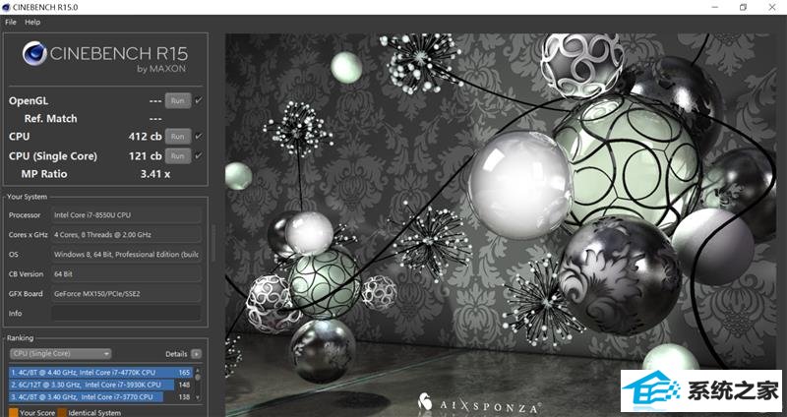787x417 pixels.
Task: Click the panel splitter handle beside system info
Action: 214,242
